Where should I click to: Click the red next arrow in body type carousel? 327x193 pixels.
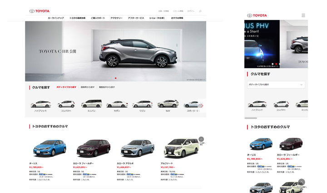point(202,106)
